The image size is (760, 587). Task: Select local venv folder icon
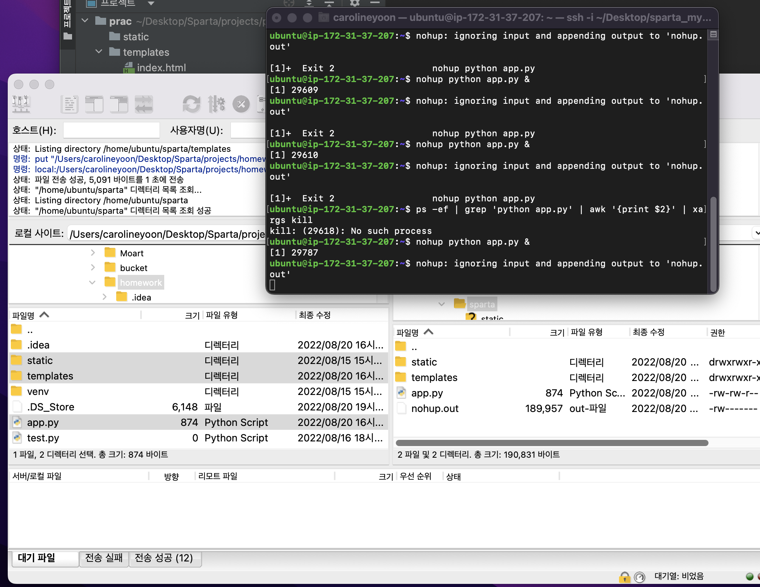tap(17, 391)
